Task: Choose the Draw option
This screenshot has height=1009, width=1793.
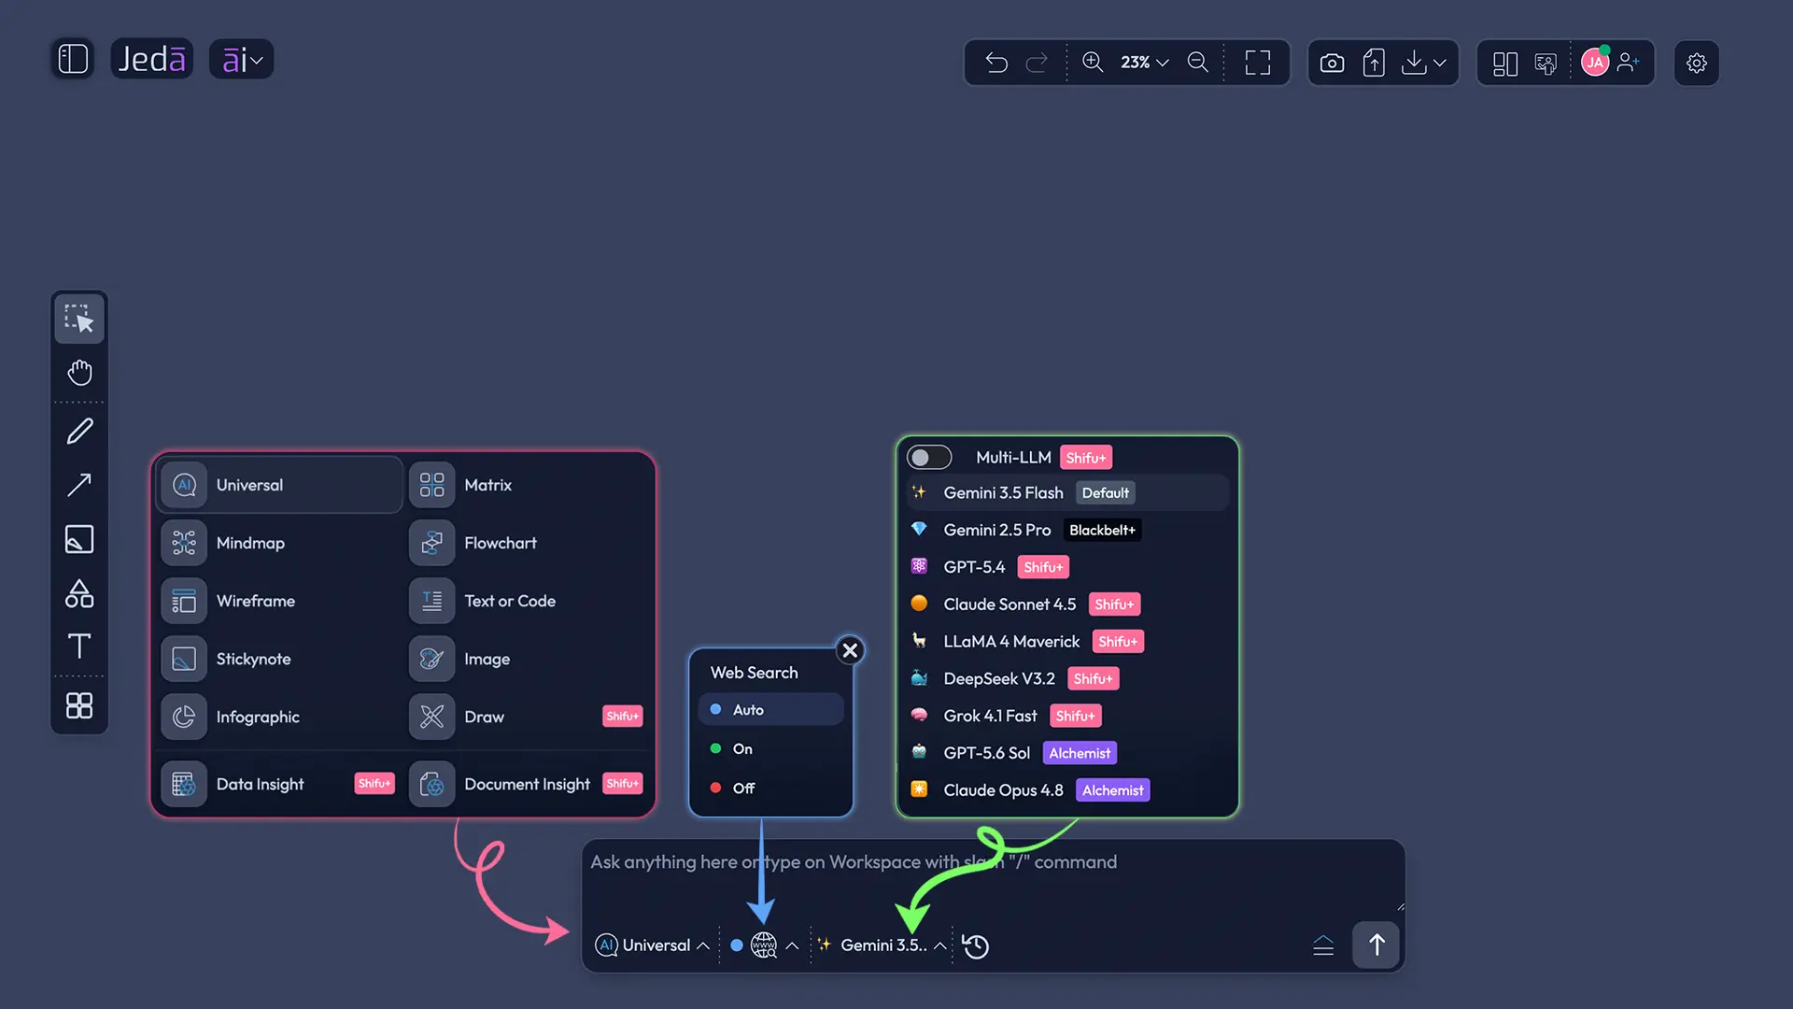Action: [528, 717]
